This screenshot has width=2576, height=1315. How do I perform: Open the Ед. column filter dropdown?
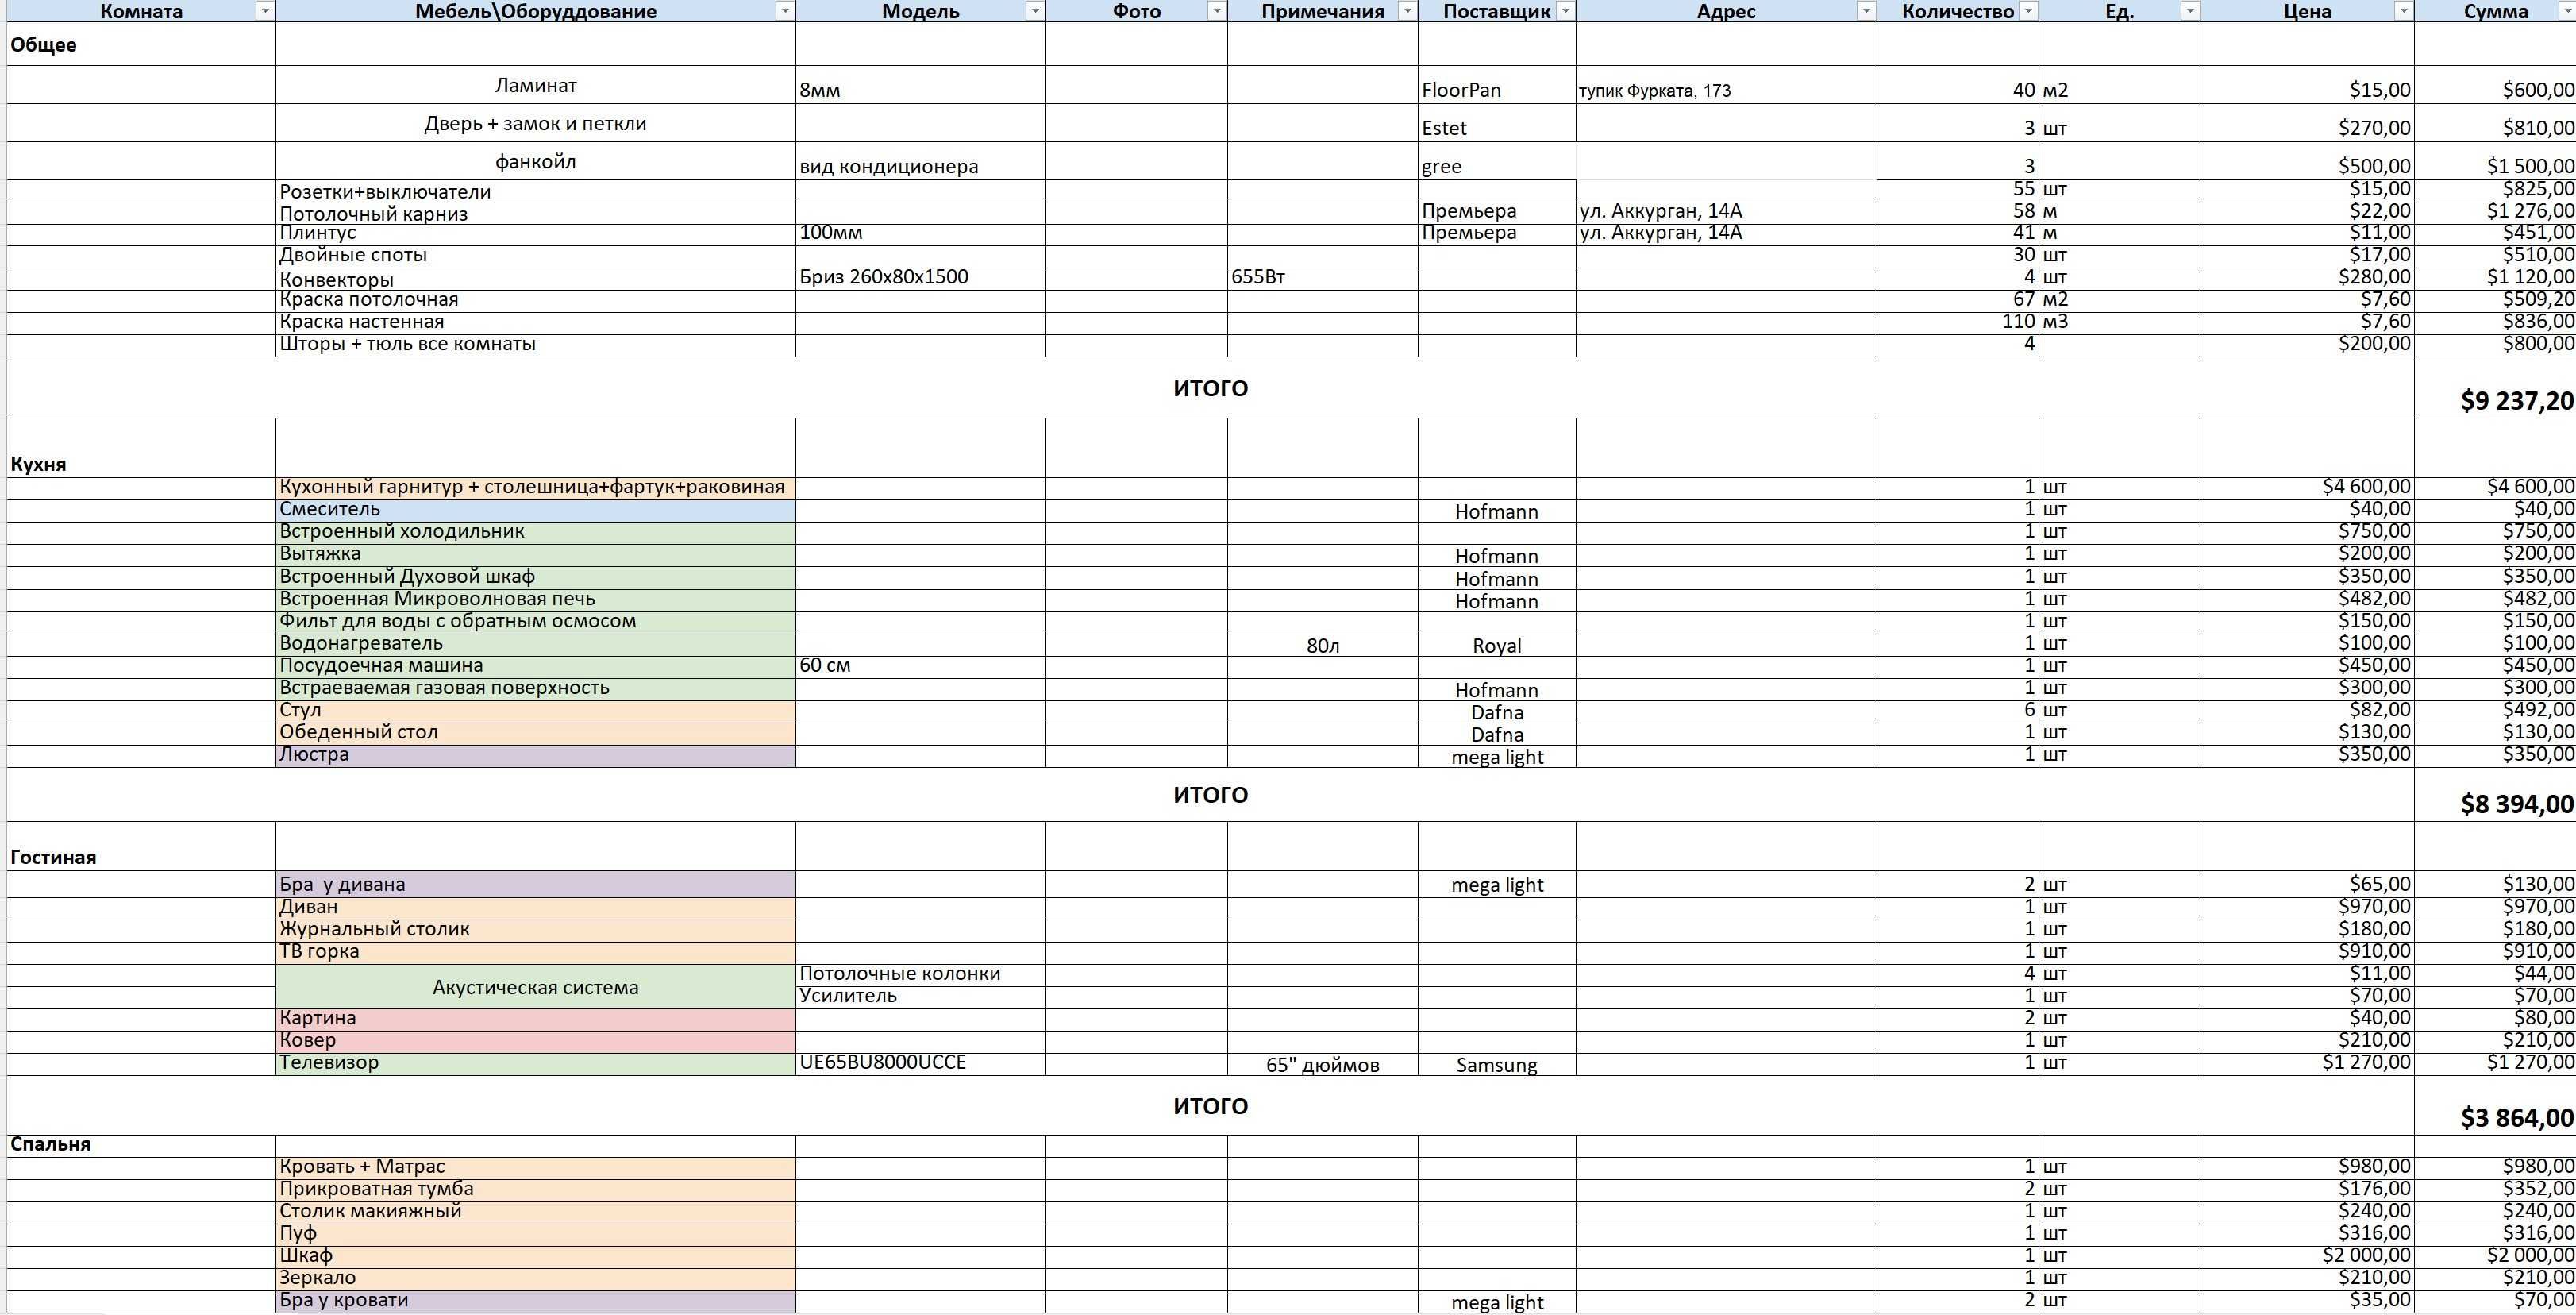[x=2189, y=11]
